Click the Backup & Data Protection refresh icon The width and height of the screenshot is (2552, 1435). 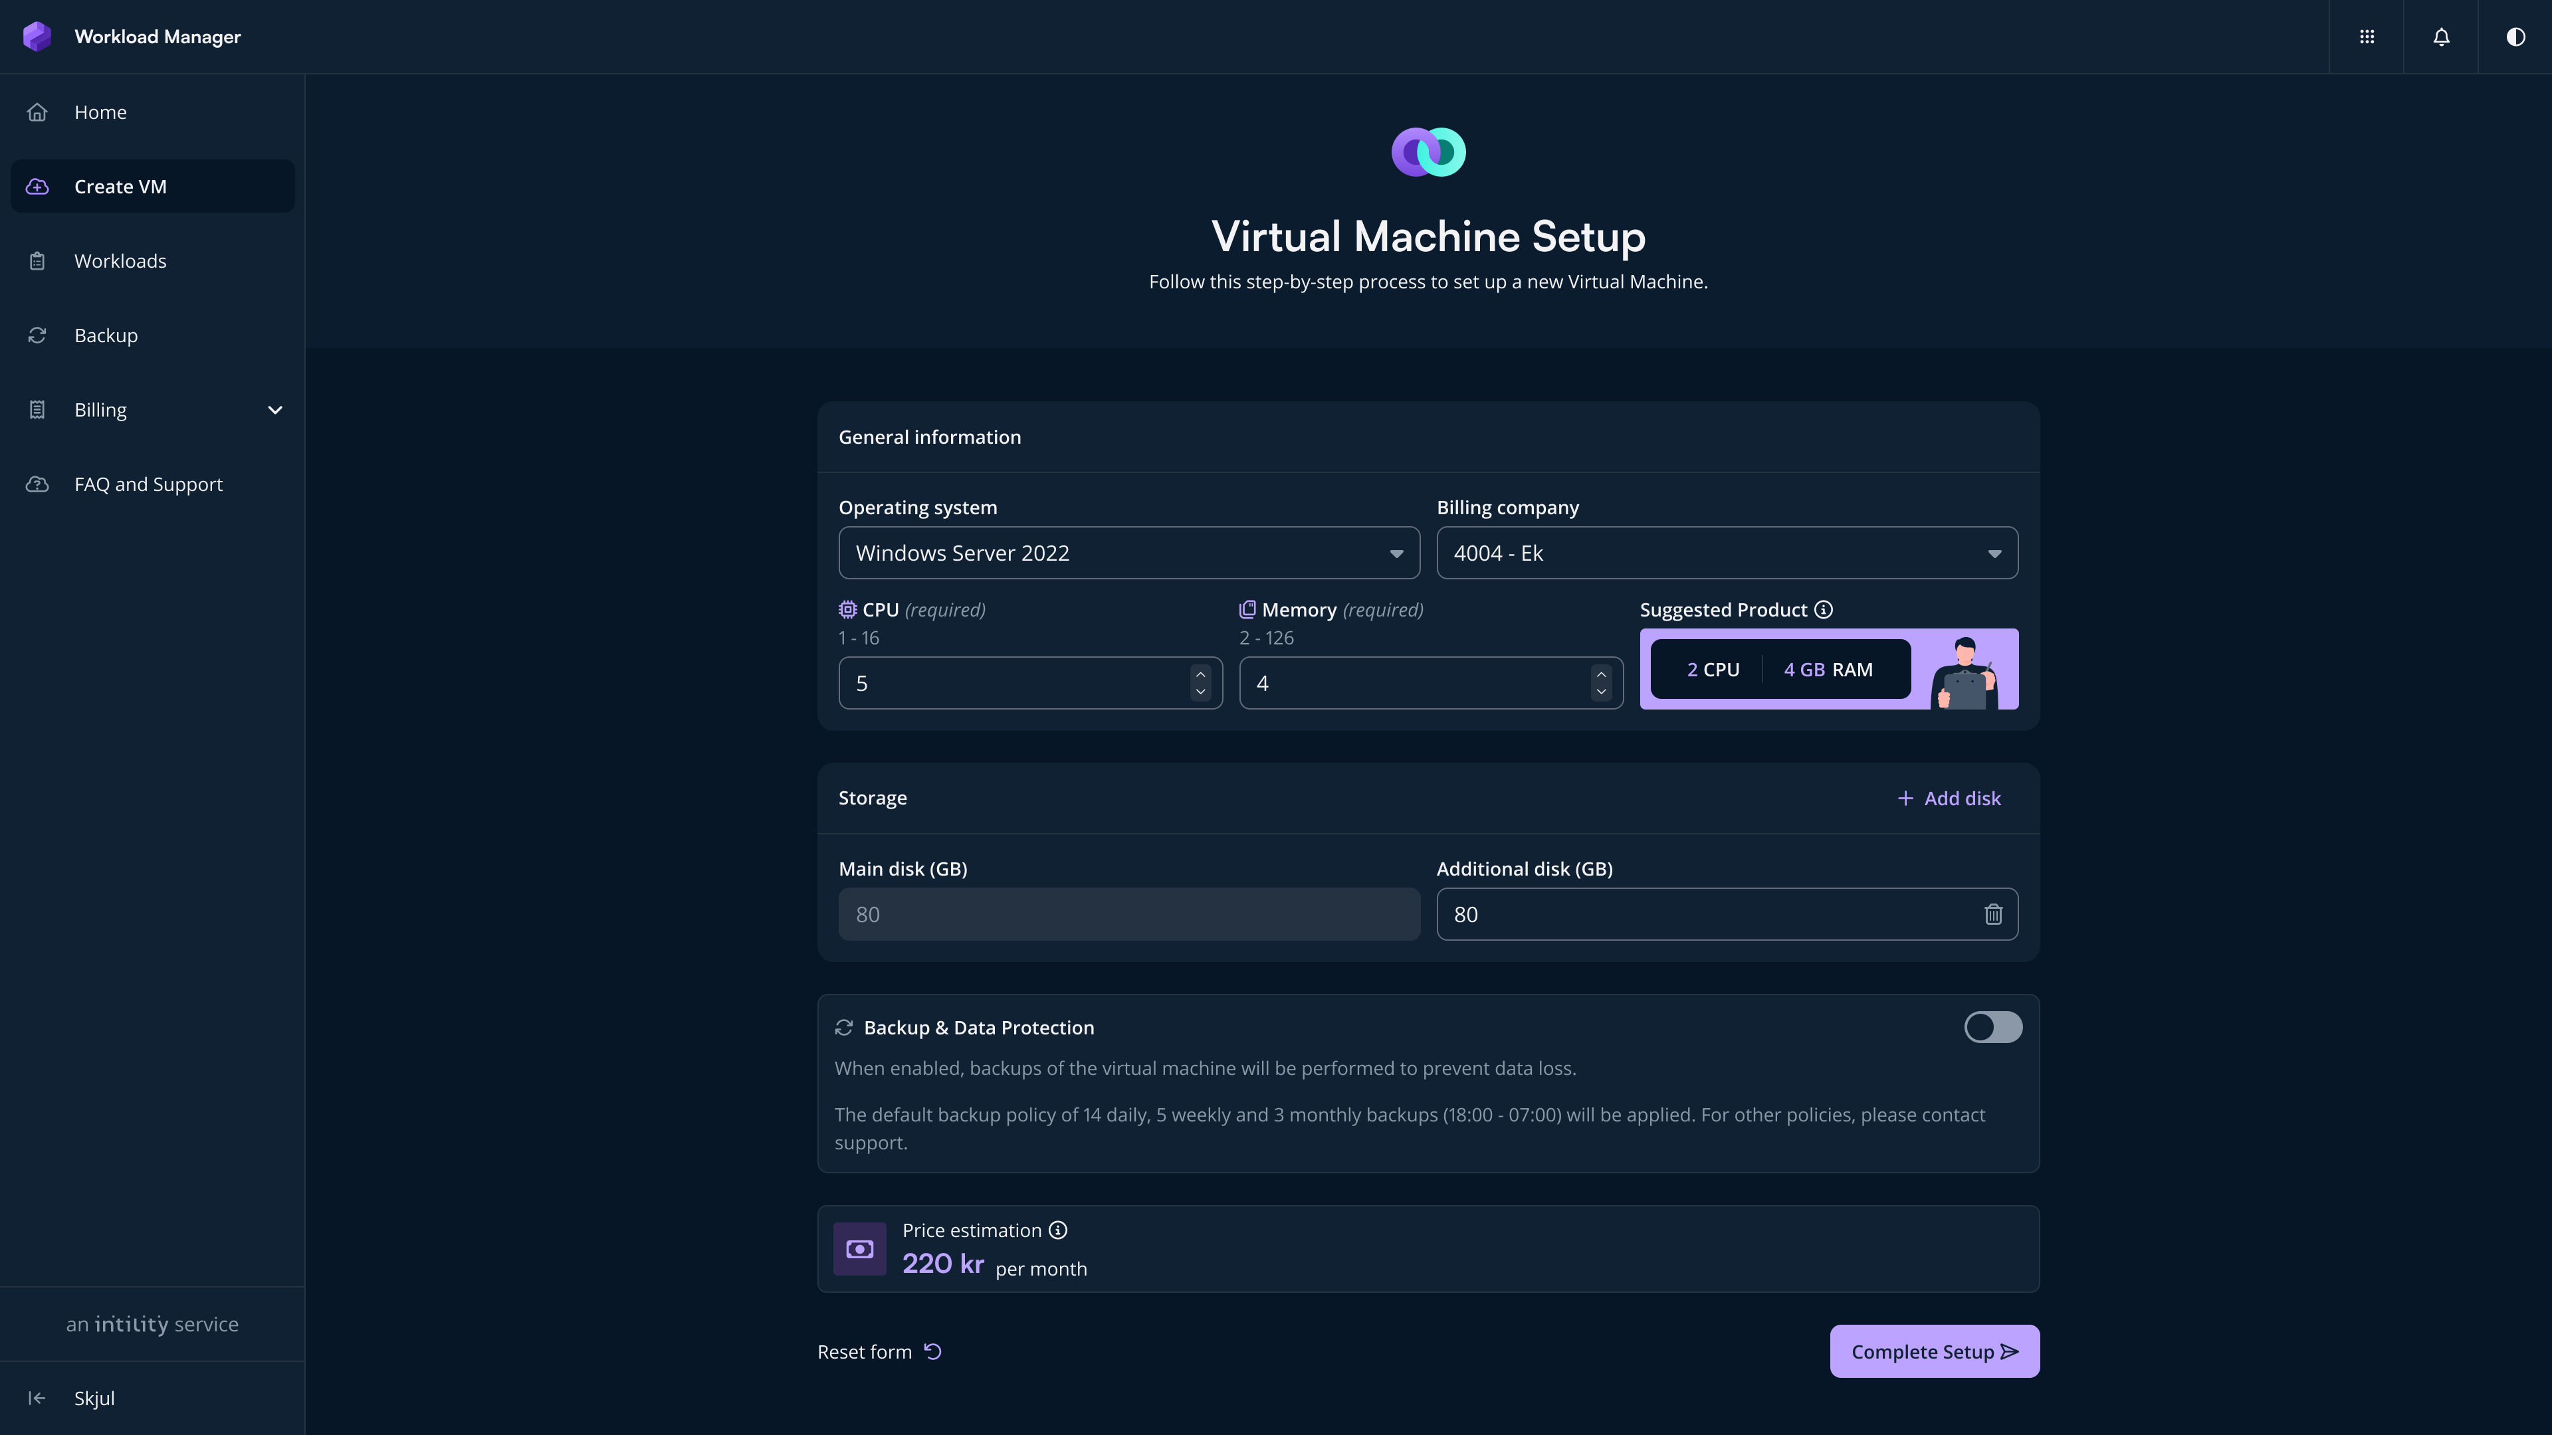click(844, 1027)
